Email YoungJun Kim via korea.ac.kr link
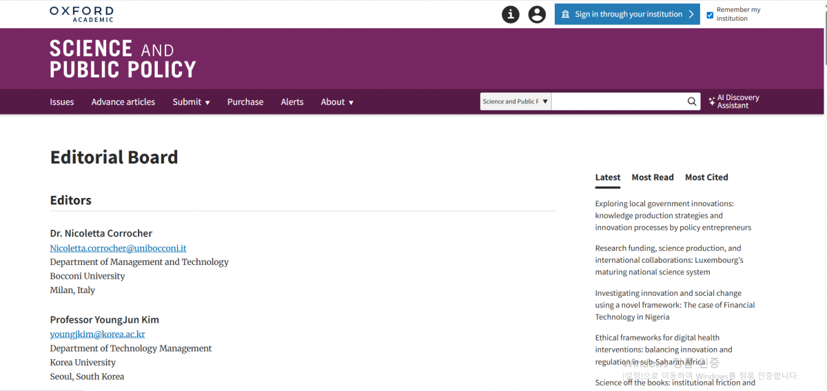Viewport: 827px width, 391px height. click(97, 334)
